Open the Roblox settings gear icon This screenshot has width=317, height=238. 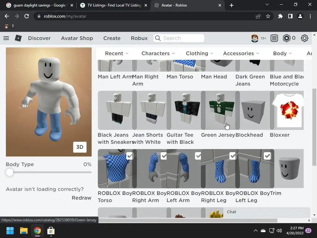pos(305,38)
